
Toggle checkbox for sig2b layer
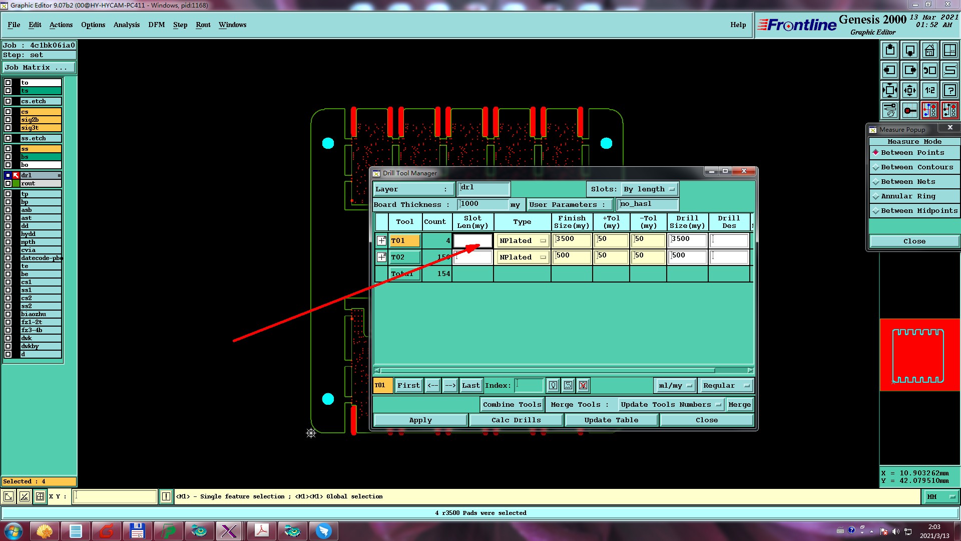pyautogui.click(x=8, y=120)
